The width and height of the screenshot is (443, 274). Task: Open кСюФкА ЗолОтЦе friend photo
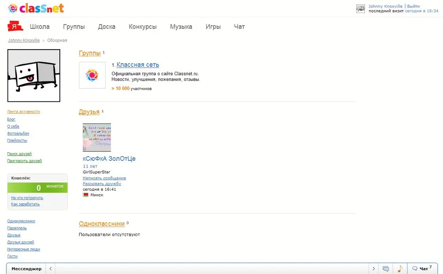coord(97,137)
